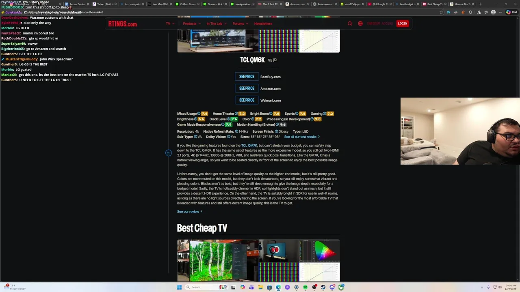Viewport: 520px width, 292px height.
Task: Click the LOGIN button
Action: click(x=403, y=24)
